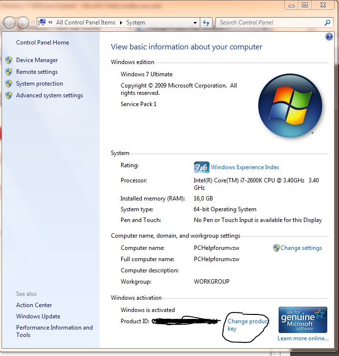Click the Forward navigation arrow

[x=23, y=22]
